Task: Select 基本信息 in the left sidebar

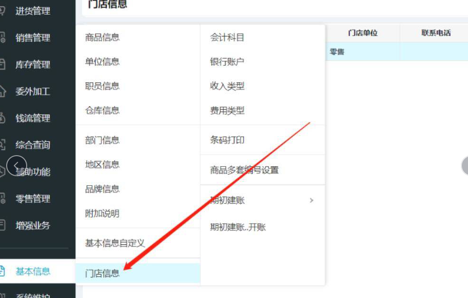Action: [33, 271]
